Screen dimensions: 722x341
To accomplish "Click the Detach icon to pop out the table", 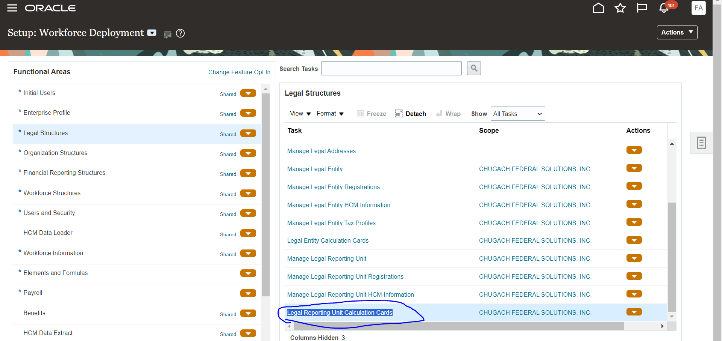I will point(411,114).
